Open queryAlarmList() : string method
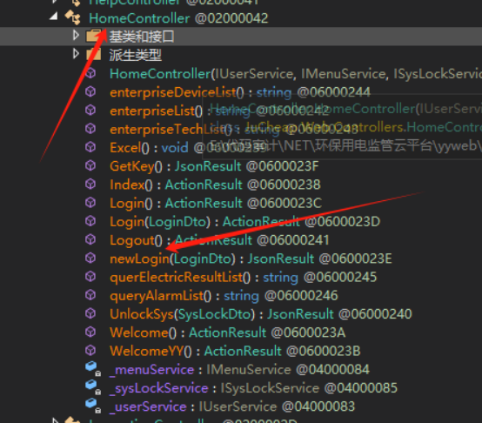482x423 pixels. tap(224, 296)
